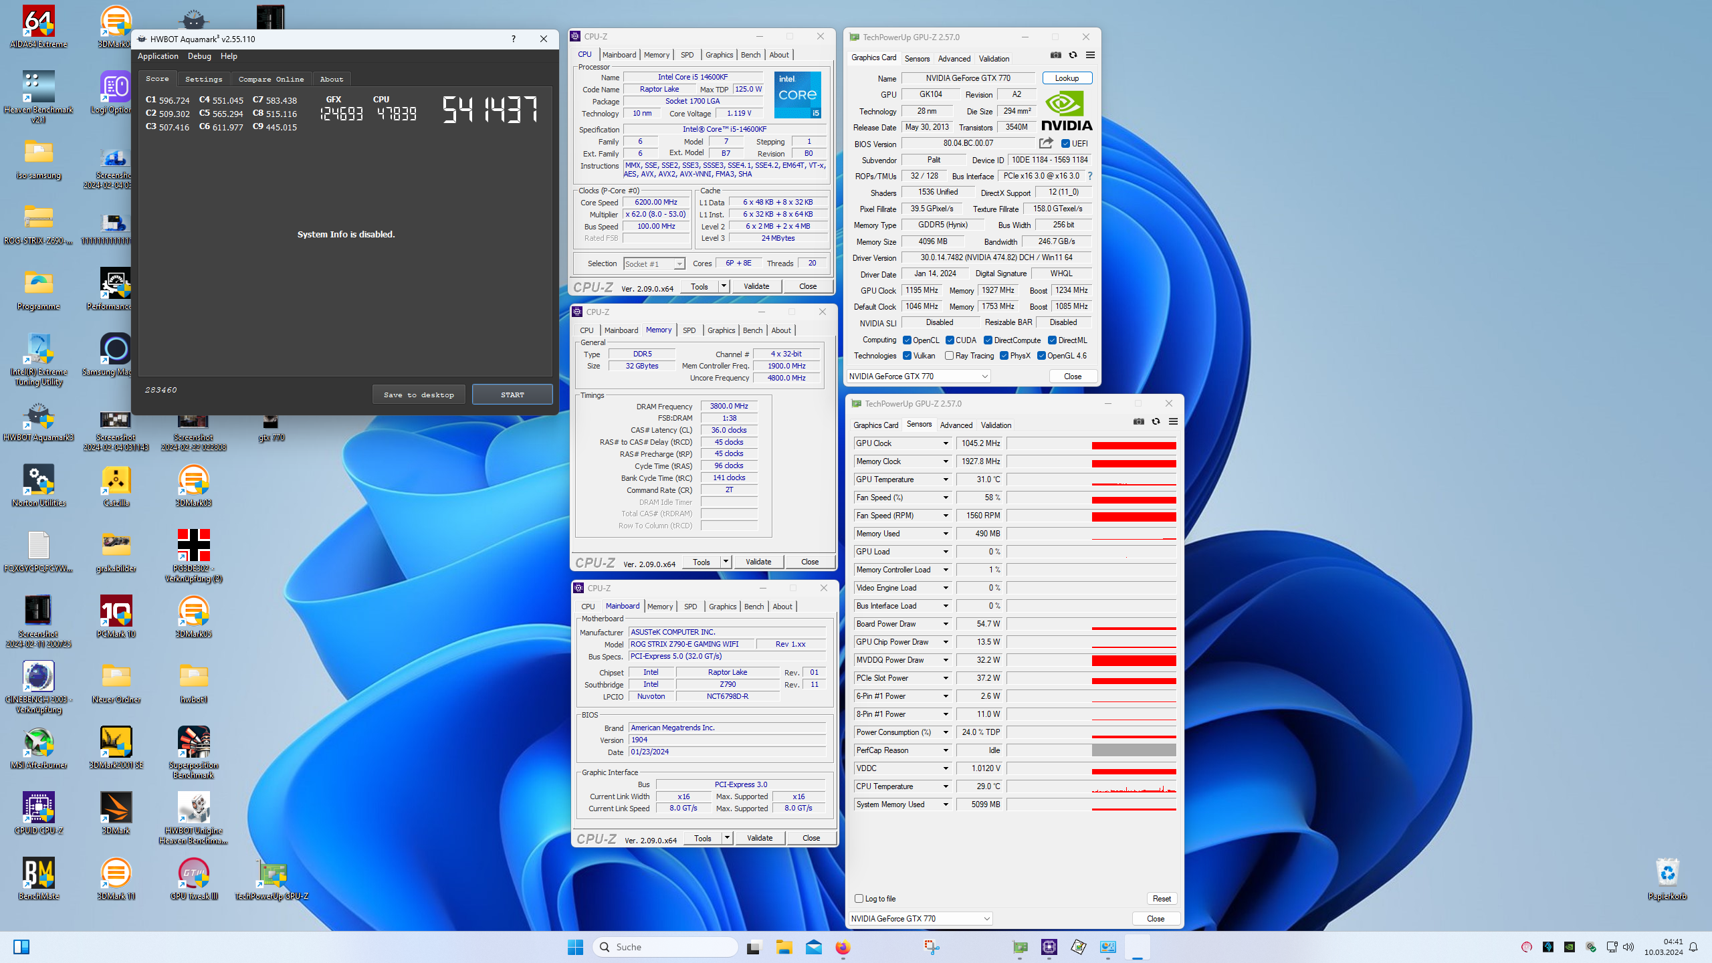Click Save to desktop button
The width and height of the screenshot is (1712, 963).
[419, 395]
